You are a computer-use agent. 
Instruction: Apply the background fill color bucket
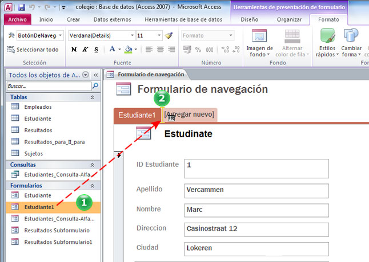pos(129,49)
